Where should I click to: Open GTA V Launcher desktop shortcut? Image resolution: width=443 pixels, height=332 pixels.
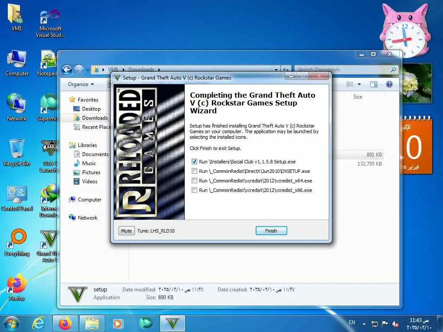(48, 156)
